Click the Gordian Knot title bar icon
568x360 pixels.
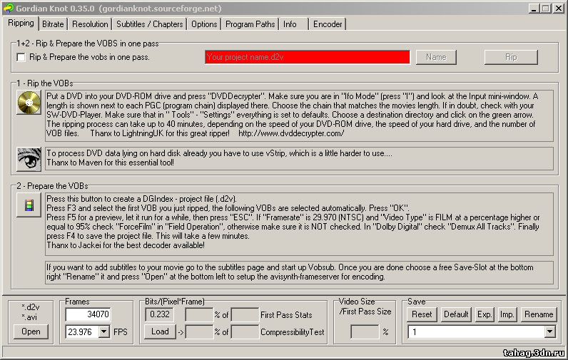[x=9, y=8]
